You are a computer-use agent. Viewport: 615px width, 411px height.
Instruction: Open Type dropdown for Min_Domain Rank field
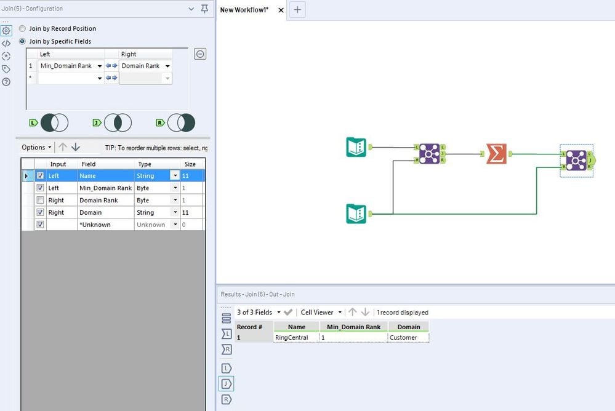tap(175, 188)
